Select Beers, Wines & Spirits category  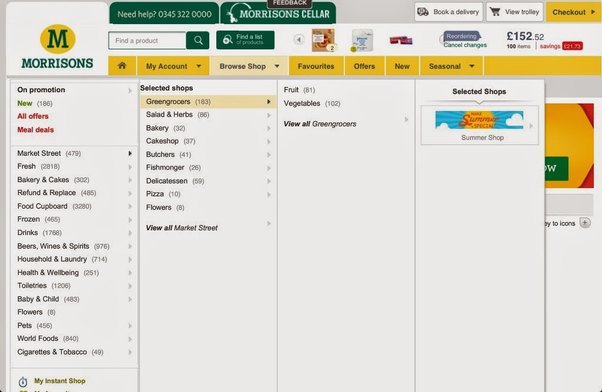click(x=75, y=246)
